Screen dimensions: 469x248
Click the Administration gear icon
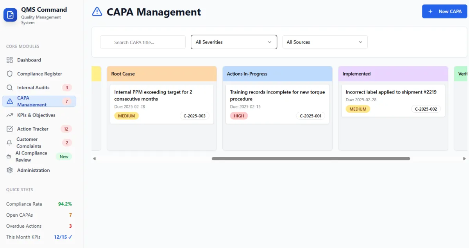[10, 171]
